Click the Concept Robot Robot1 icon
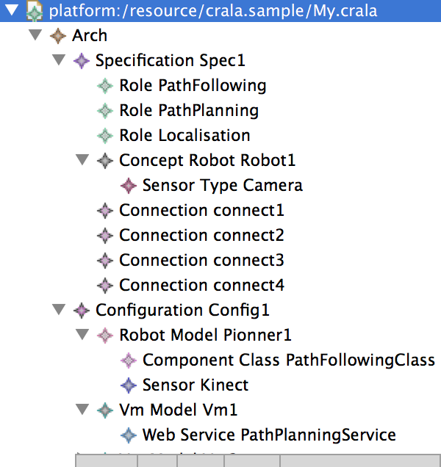 click(x=105, y=160)
